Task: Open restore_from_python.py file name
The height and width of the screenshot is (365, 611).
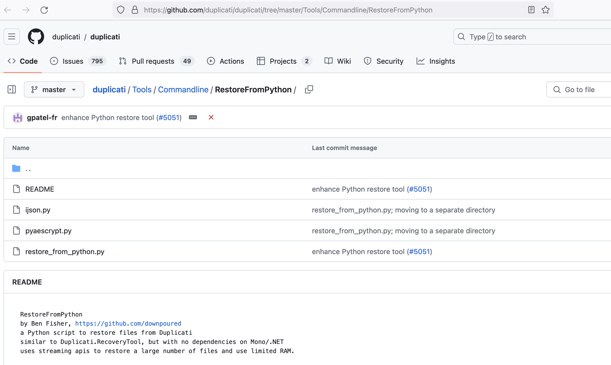Action: click(x=65, y=252)
